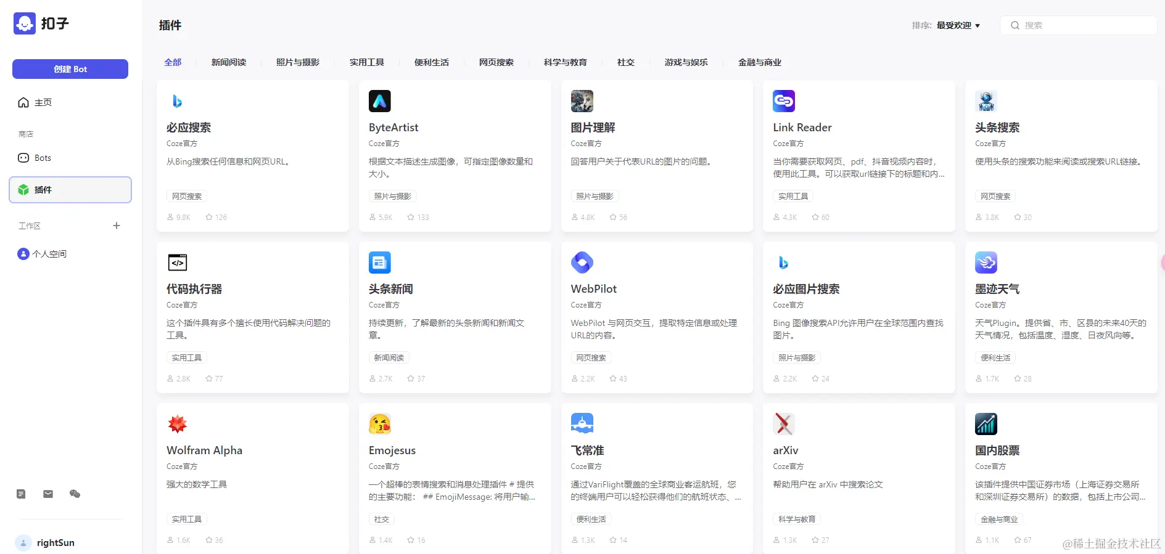Select the 科学与教育 category tab
The width and height of the screenshot is (1165, 554).
pyautogui.click(x=566, y=62)
